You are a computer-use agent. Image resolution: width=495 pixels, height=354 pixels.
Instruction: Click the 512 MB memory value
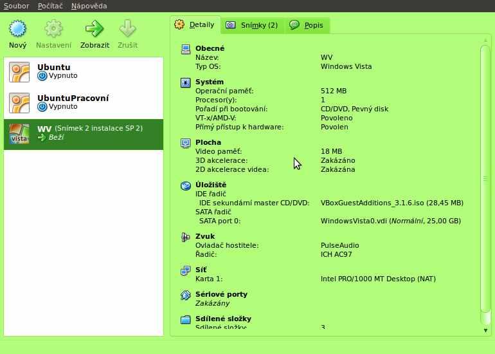(x=334, y=91)
